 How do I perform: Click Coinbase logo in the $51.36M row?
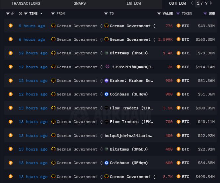pos(107,94)
